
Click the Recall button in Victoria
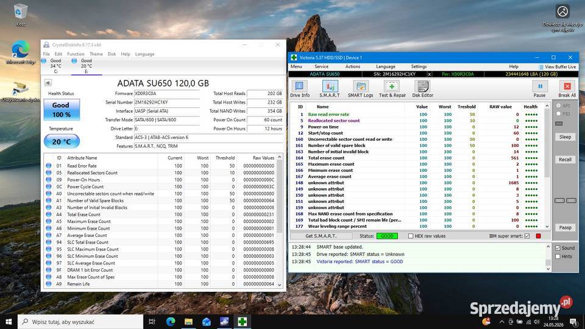[x=565, y=160]
